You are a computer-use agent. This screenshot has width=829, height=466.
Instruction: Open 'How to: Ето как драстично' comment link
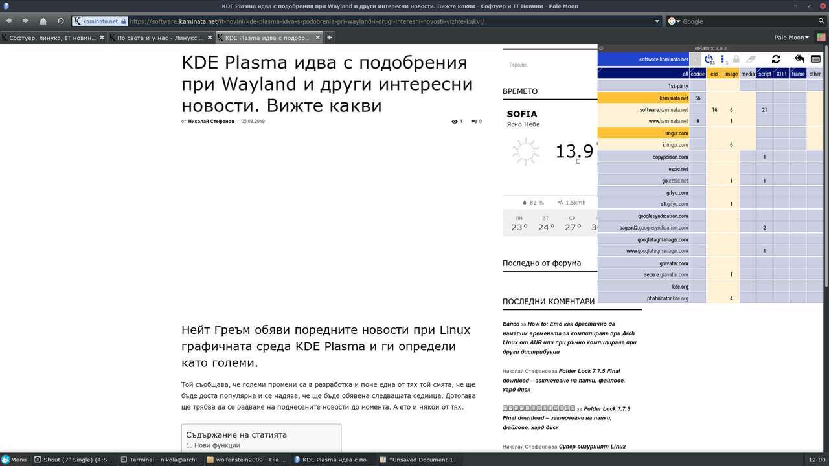569,337
